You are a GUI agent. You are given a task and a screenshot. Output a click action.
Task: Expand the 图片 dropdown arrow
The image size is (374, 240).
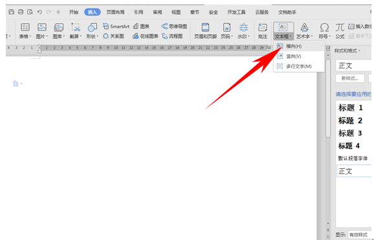[47, 36]
